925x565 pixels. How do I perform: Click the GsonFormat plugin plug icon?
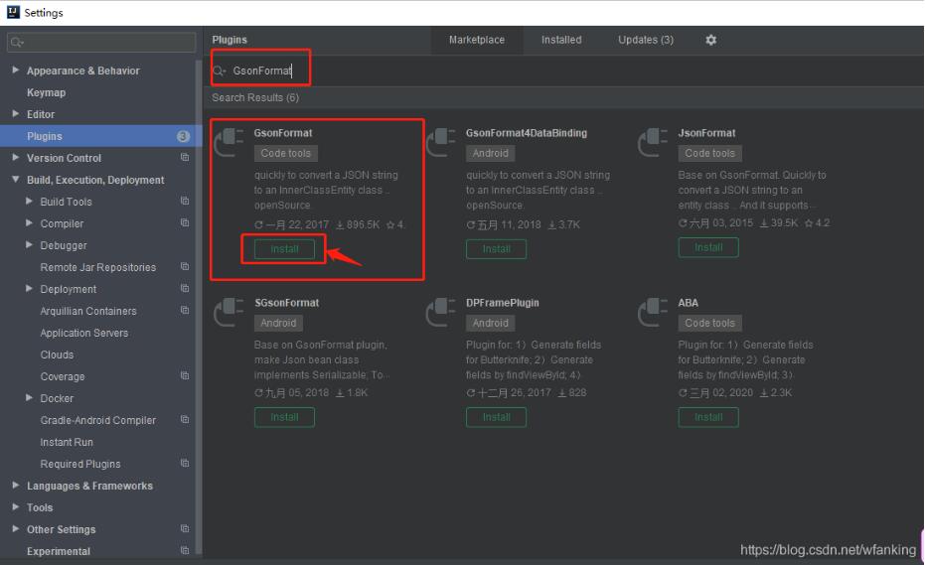229,143
